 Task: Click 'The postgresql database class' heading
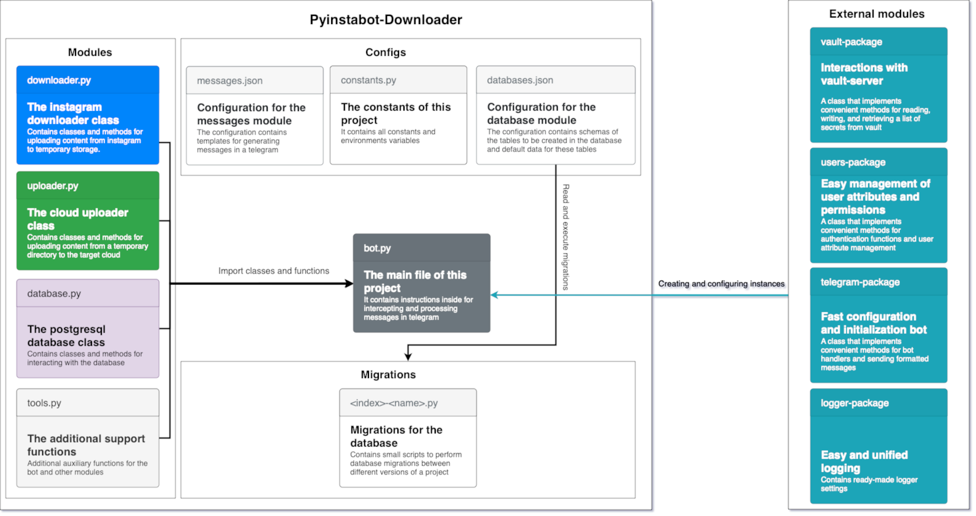[x=66, y=335]
